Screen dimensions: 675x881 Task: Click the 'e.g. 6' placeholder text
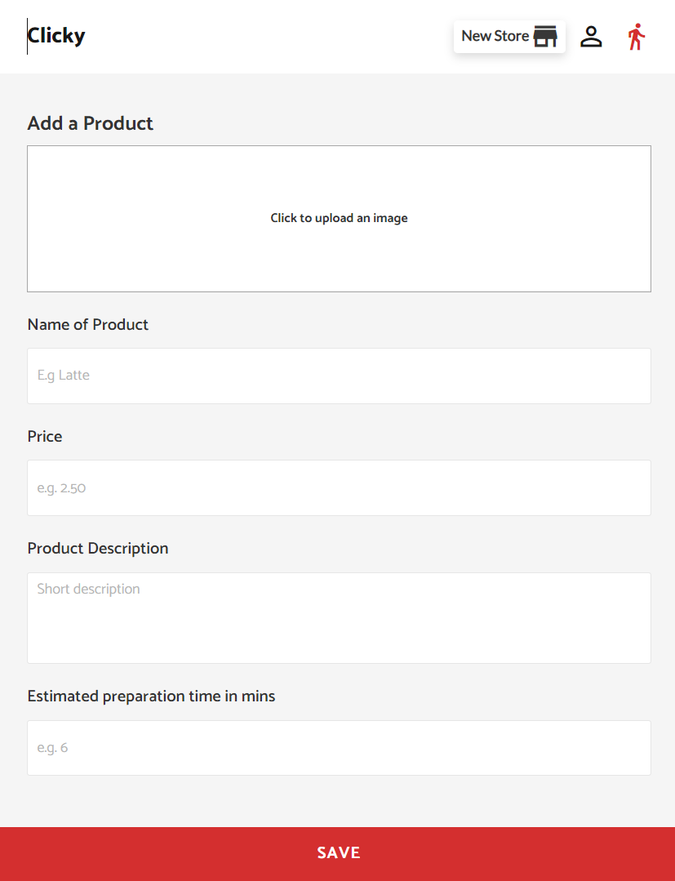52,748
